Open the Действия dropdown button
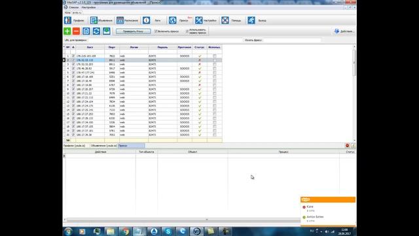419x236 pixels. coord(344,31)
